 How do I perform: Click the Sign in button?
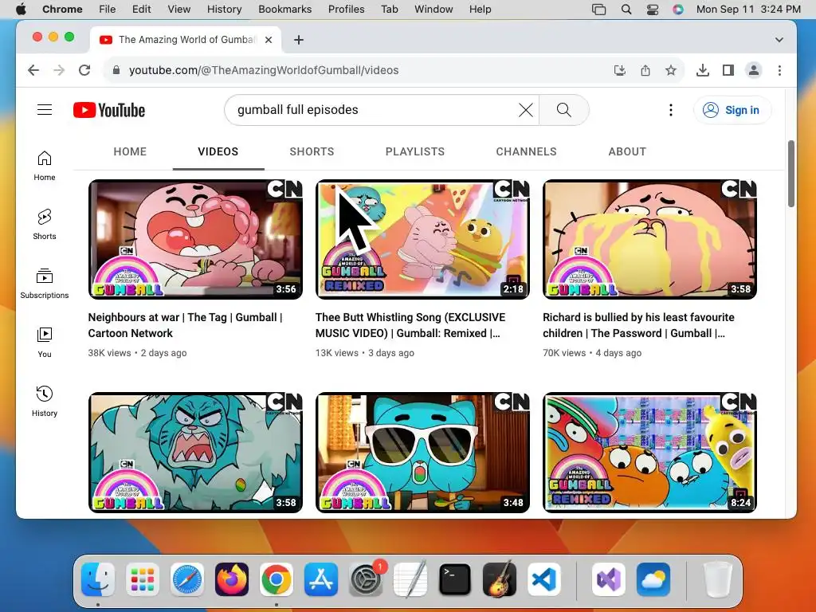(x=732, y=110)
